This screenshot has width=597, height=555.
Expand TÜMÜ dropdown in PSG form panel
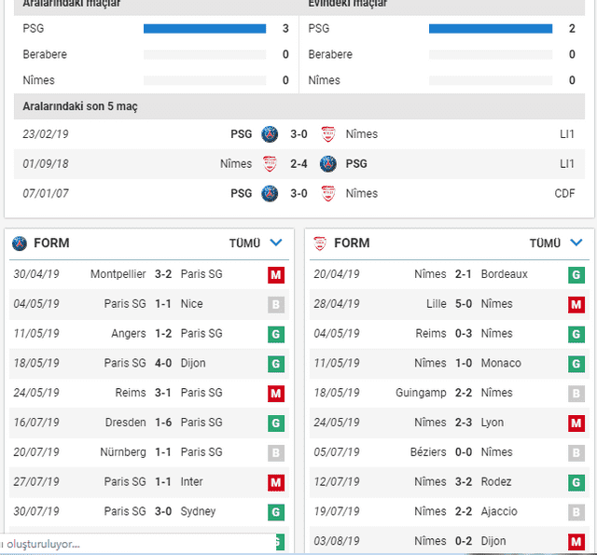pyautogui.click(x=256, y=243)
